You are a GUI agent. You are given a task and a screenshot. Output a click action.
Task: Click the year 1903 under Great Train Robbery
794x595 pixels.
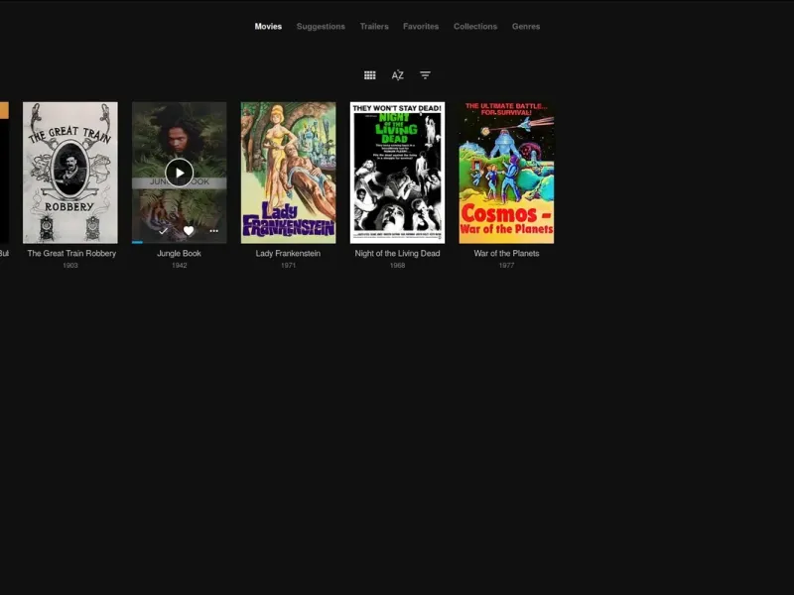(x=70, y=266)
